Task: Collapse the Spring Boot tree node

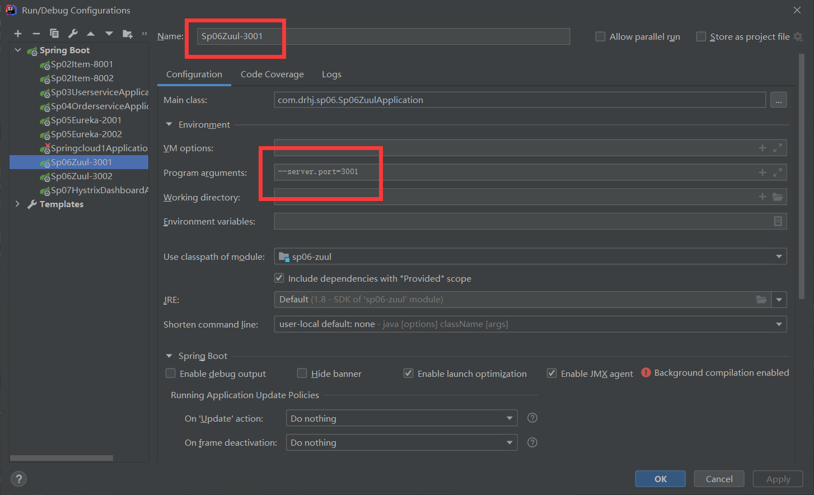Action: pos(18,50)
